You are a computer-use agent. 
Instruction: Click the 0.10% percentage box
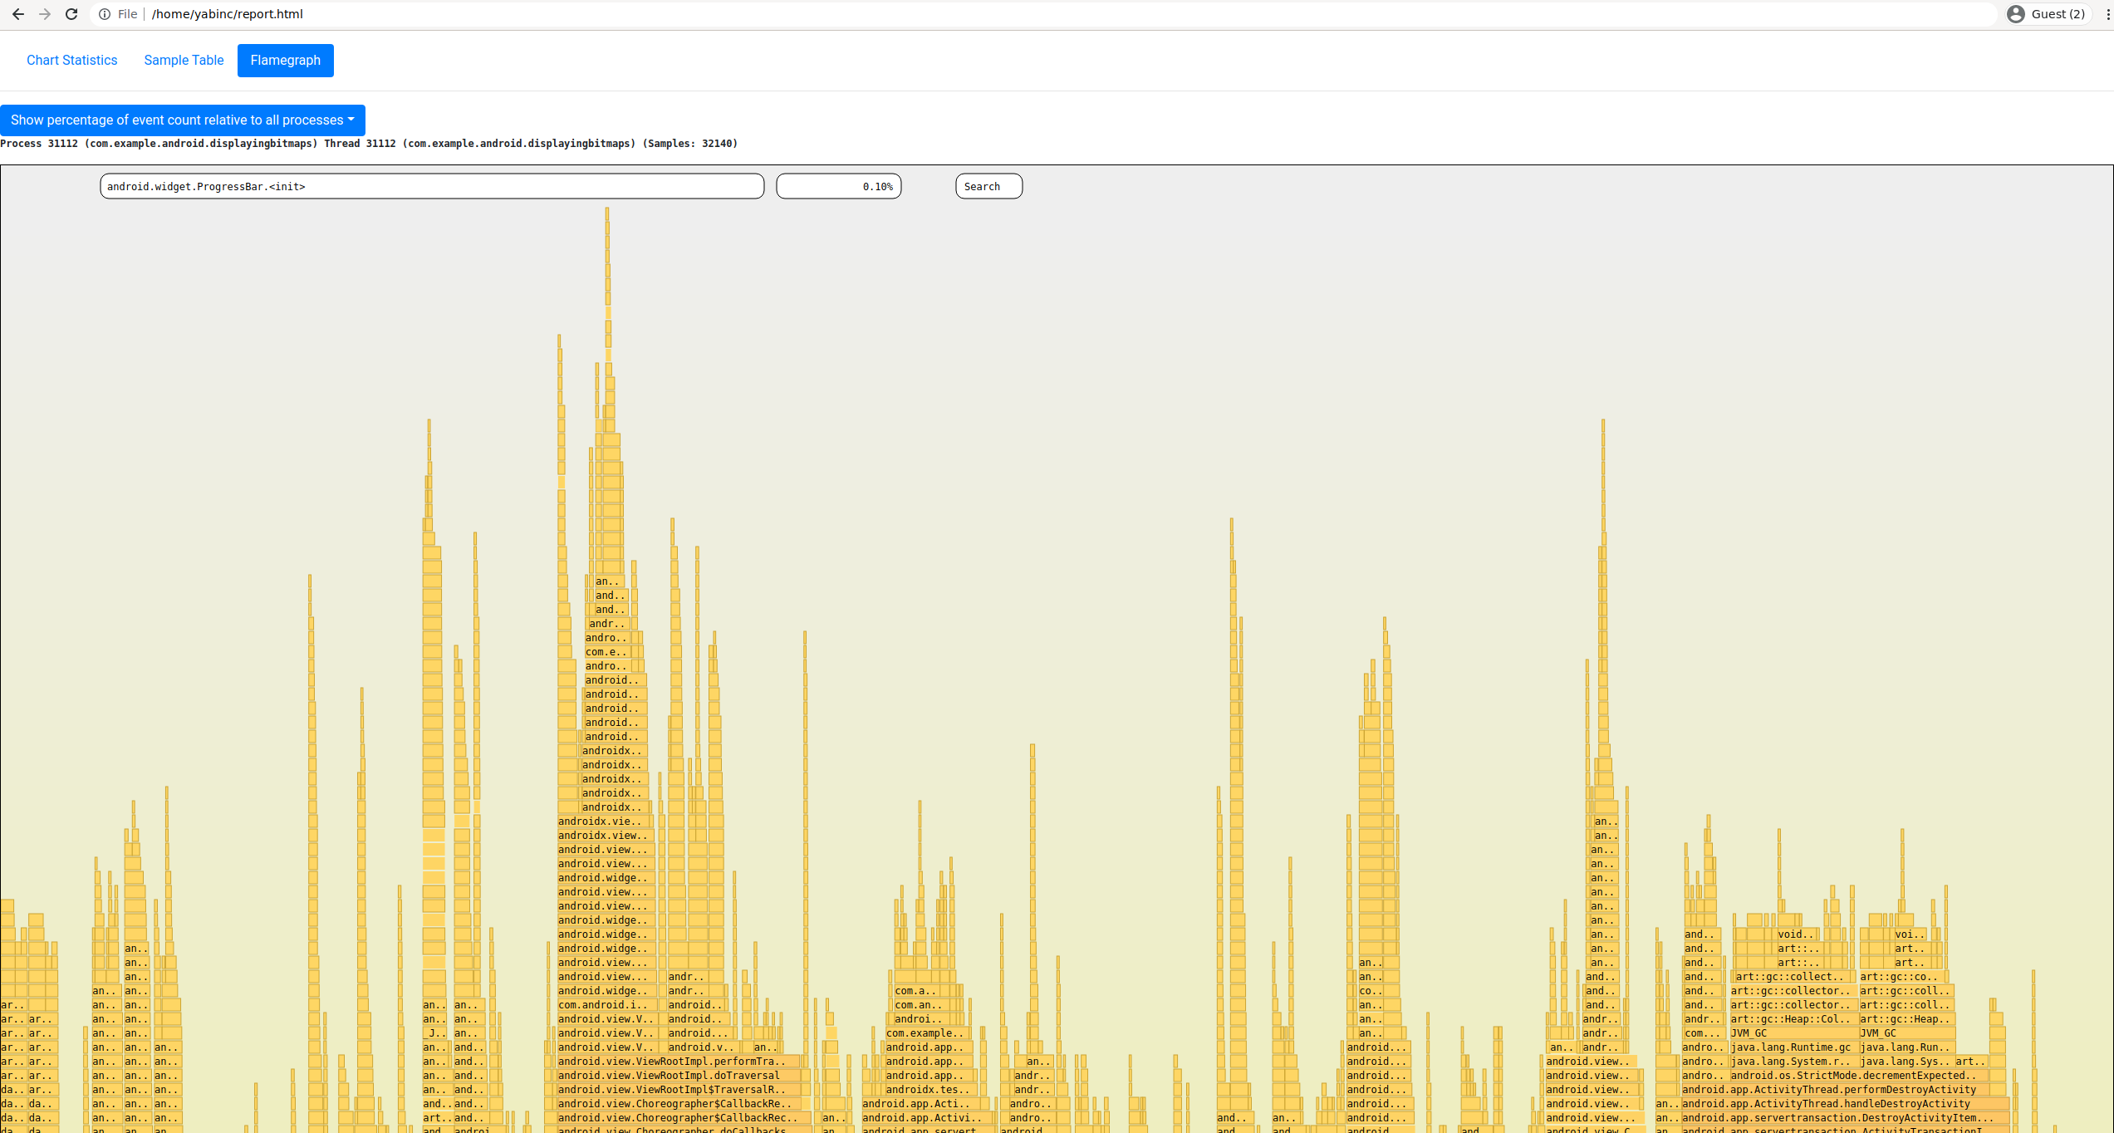coord(838,187)
